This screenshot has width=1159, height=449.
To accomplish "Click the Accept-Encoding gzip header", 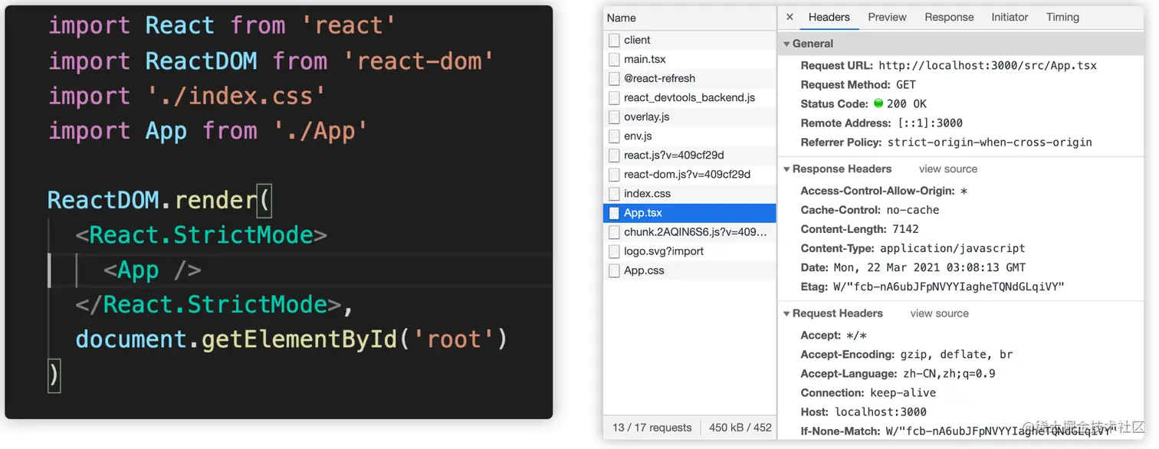I will (907, 355).
